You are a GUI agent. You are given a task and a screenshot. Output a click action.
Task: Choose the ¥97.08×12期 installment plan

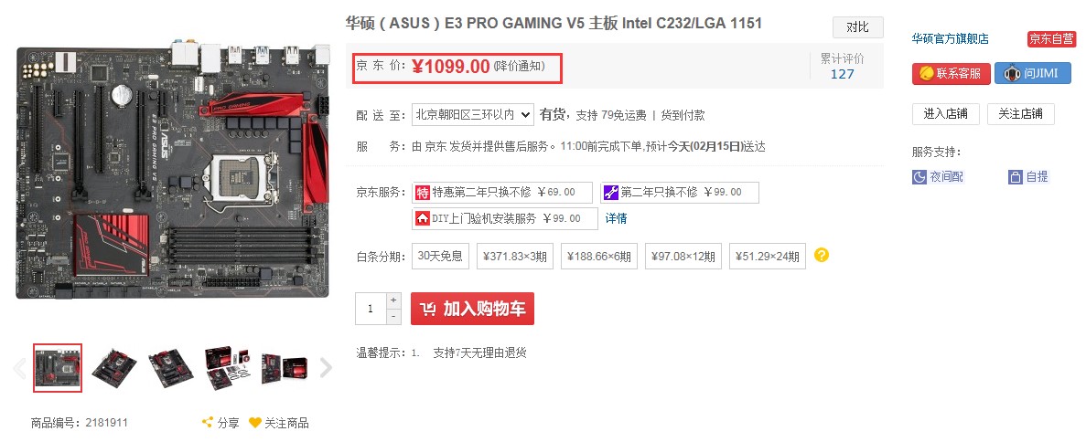point(683,256)
